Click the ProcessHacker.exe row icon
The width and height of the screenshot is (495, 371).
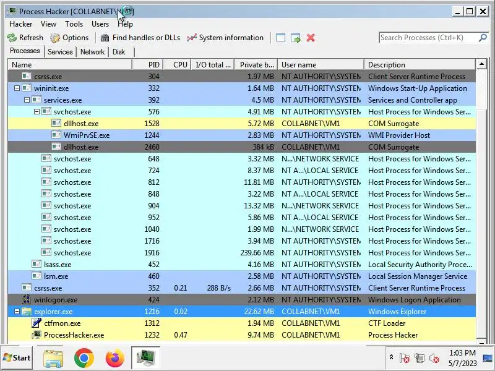click(x=37, y=335)
